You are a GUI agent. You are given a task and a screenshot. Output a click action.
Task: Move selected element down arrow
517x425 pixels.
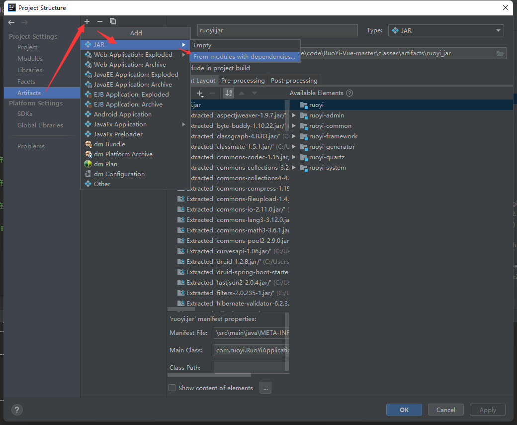255,94
